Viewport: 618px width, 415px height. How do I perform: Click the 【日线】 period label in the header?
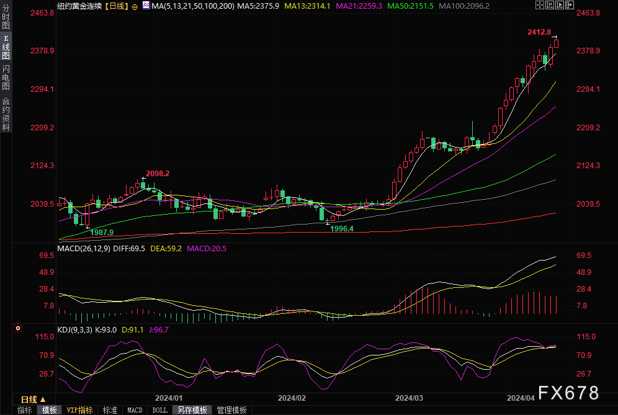116,6
